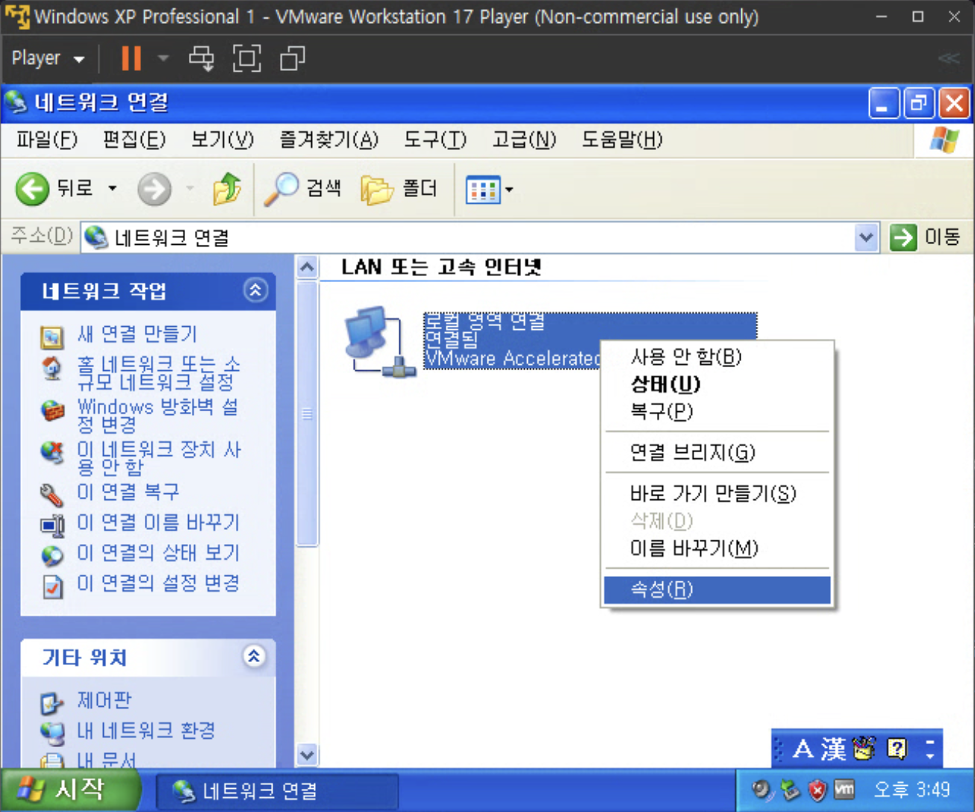Click the 네트워크 연결 taskbar button
The height and width of the screenshot is (812, 975).
tap(277, 791)
